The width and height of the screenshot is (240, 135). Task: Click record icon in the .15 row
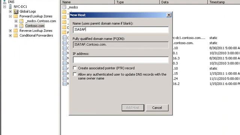[64, 73]
